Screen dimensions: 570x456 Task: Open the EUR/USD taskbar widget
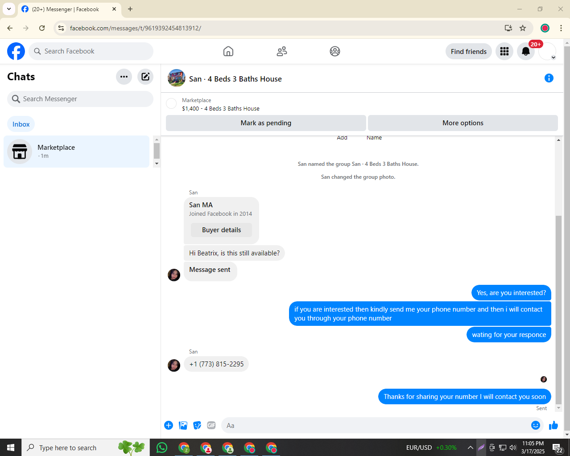tap(431, 448)
